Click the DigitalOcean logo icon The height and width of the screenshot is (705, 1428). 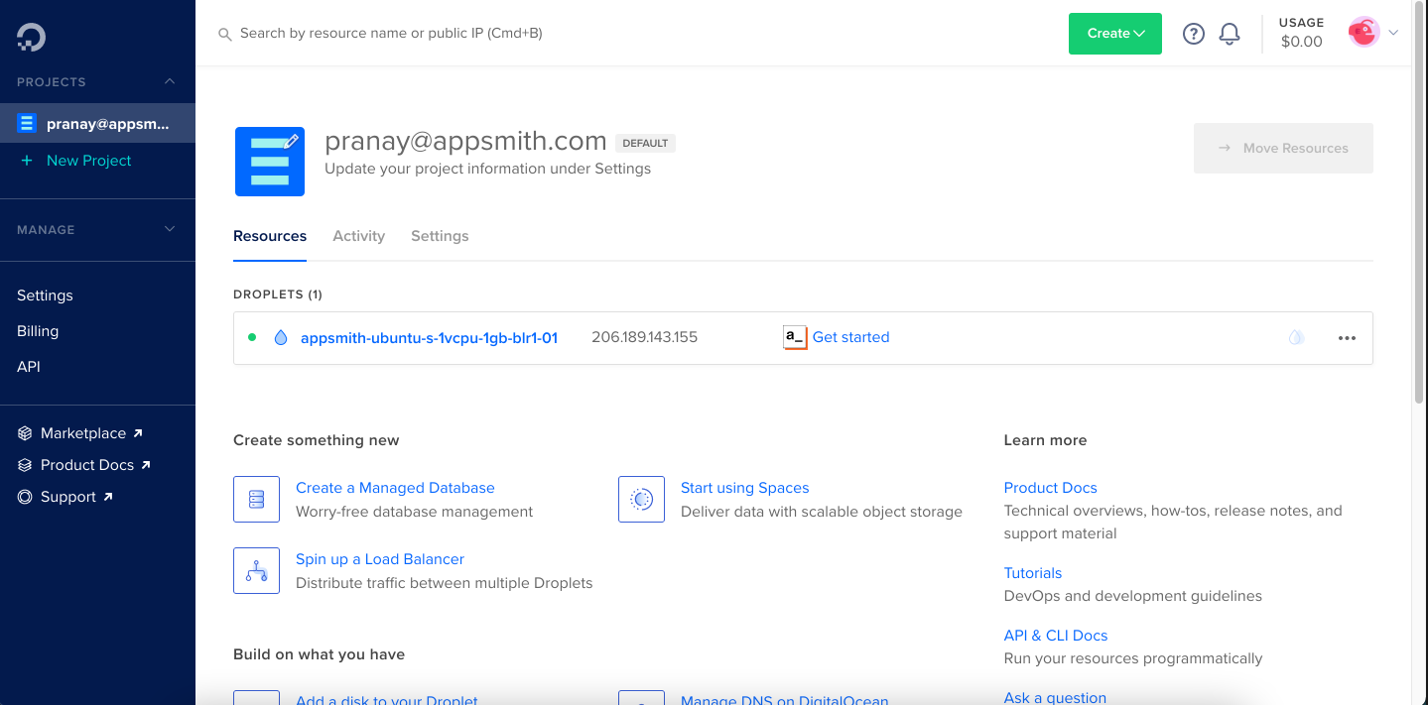pyautogui.click(x=31, y=38)
